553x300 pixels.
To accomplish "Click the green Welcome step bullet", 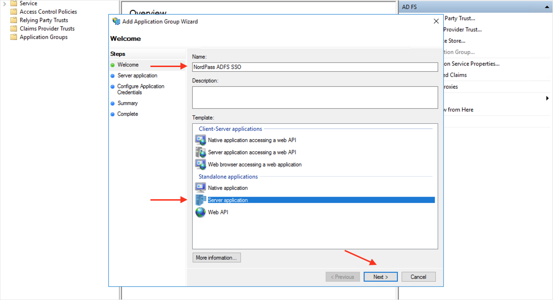I will [x=112, y=65].
